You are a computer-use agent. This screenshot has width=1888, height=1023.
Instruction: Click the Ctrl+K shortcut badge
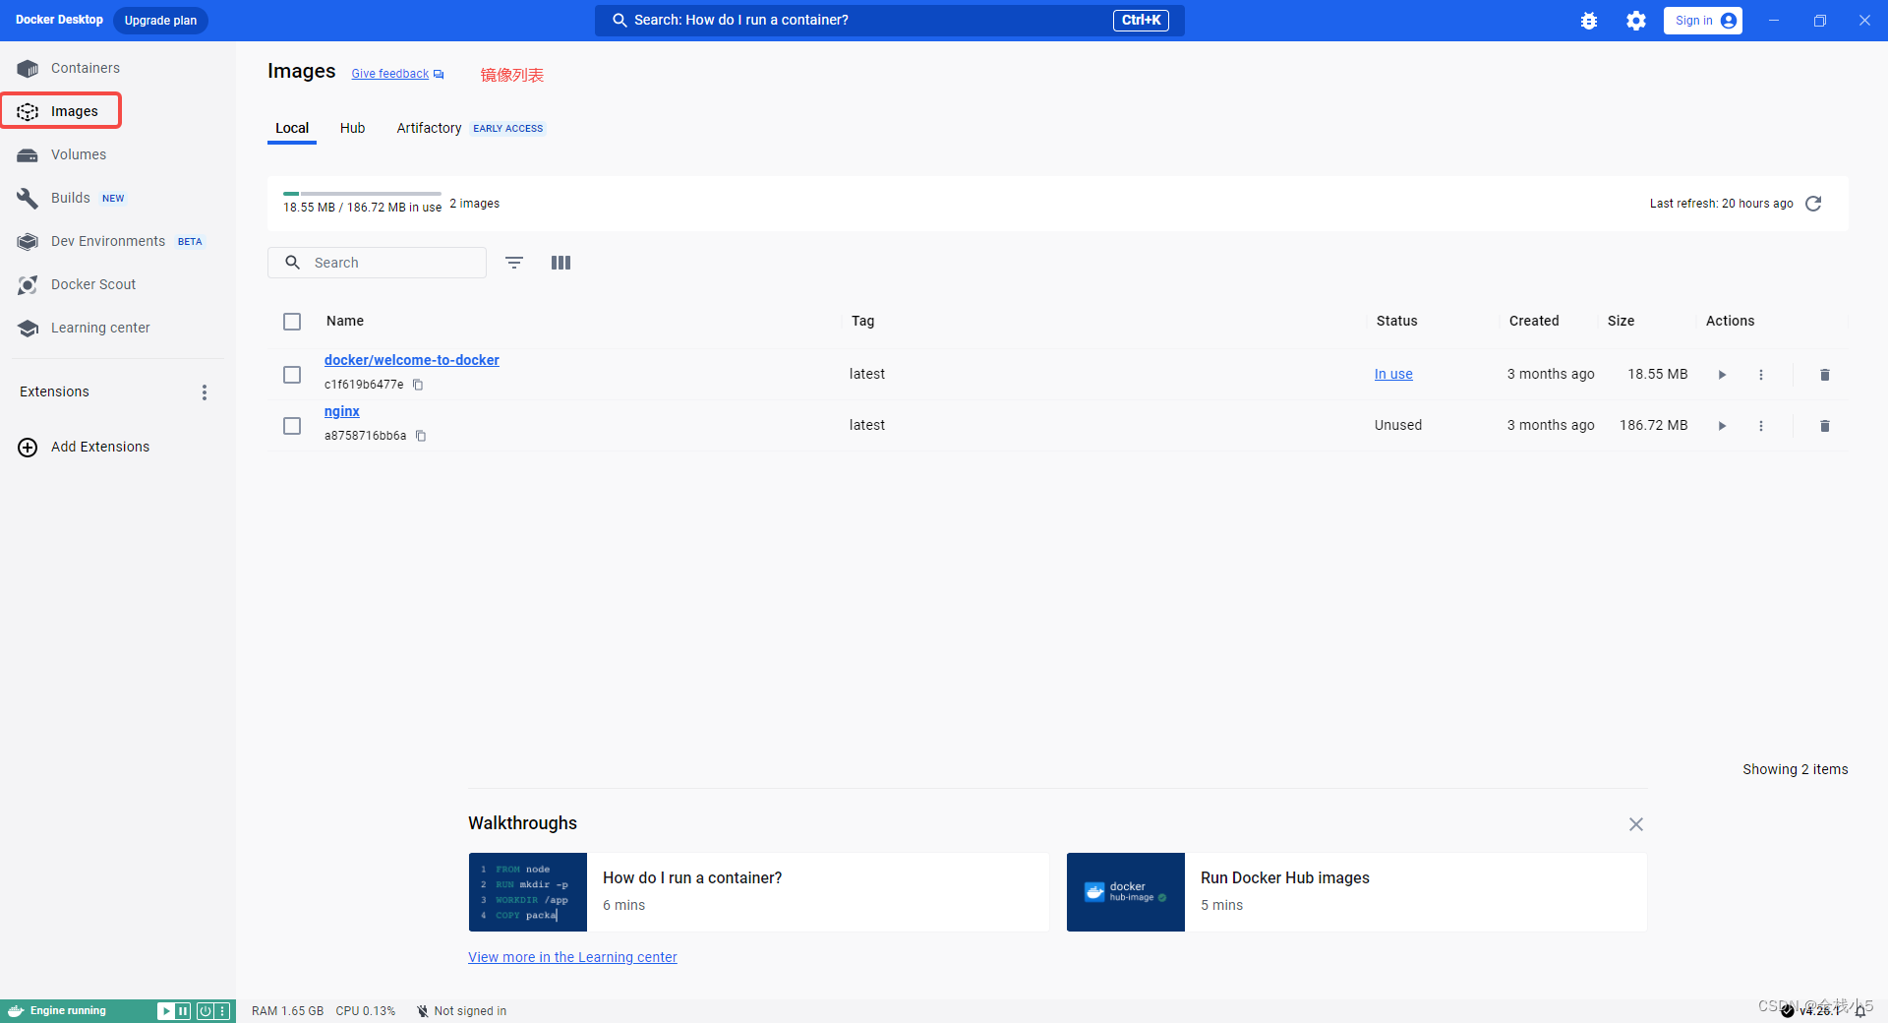coord(1141,20)
